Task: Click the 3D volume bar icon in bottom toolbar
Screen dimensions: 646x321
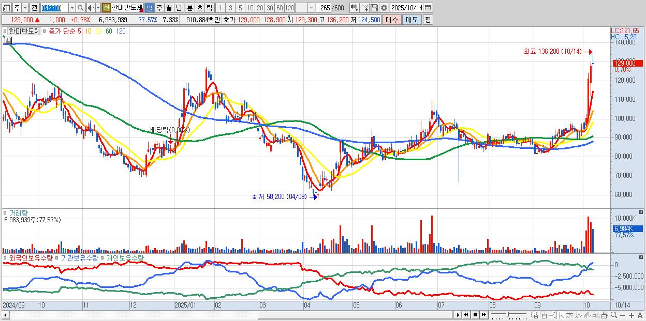Action: tap(596, 315)
